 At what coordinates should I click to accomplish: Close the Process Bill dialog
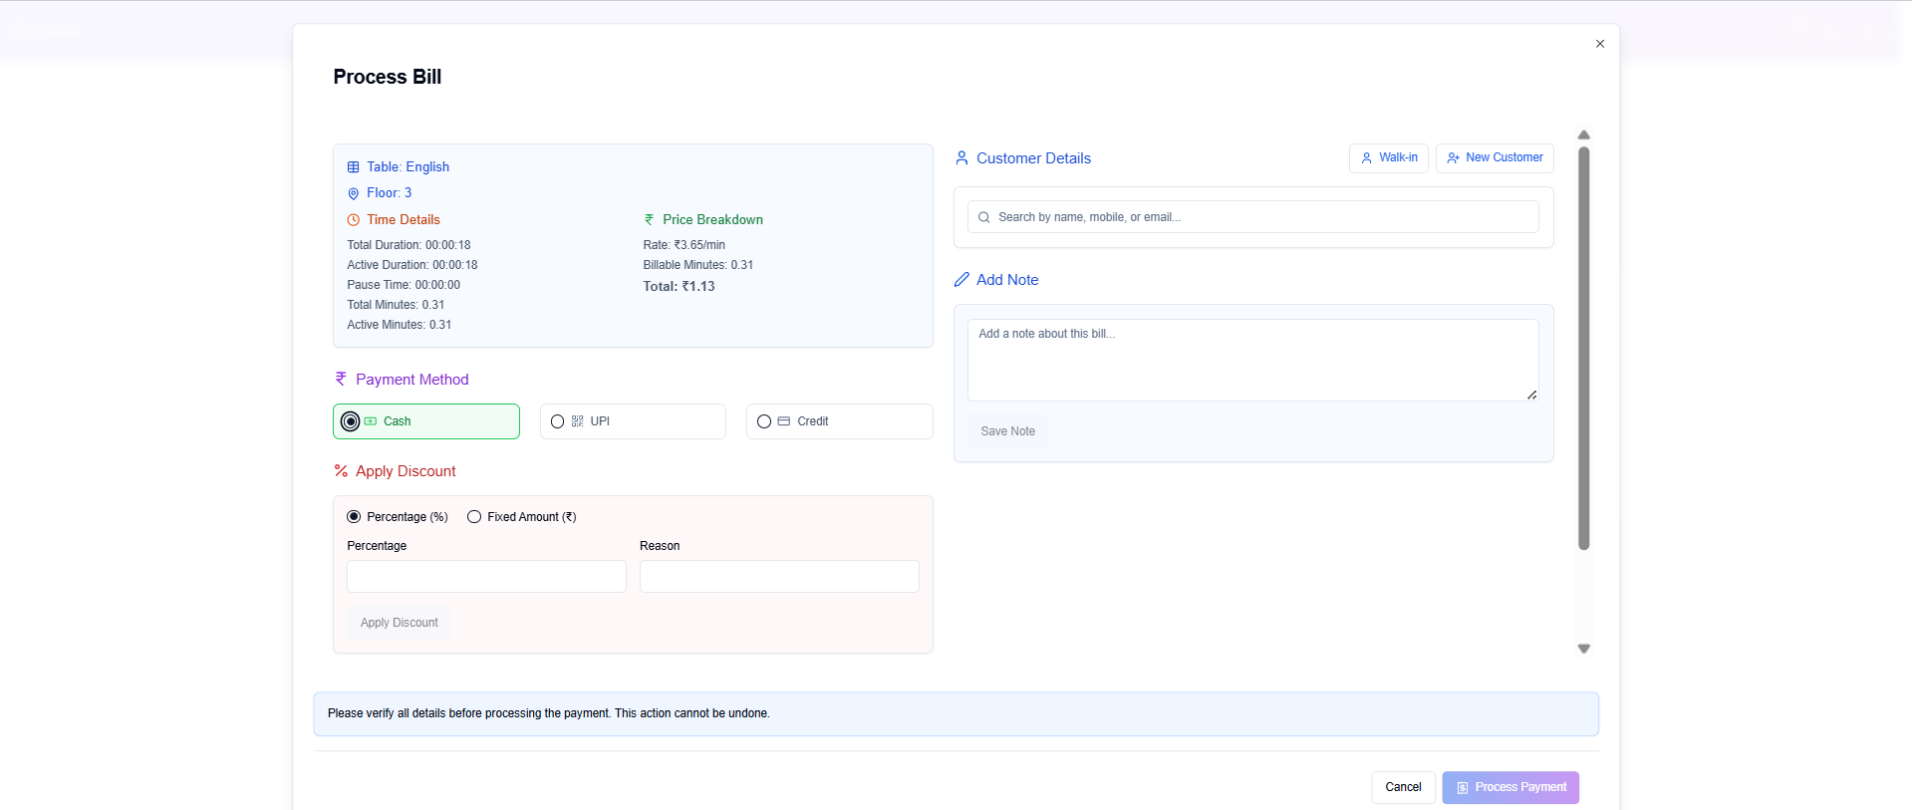pos(1599,44)
